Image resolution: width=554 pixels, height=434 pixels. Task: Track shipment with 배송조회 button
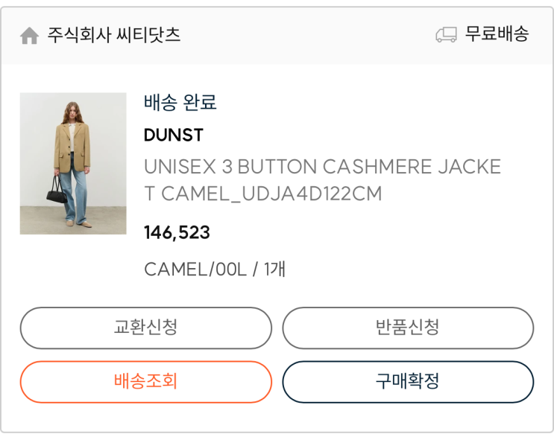[x=145, y=382]
